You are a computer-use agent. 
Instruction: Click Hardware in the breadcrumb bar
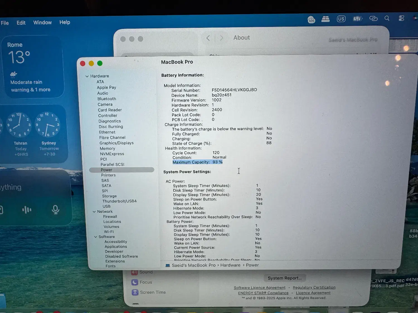click(x=230, y=265)
